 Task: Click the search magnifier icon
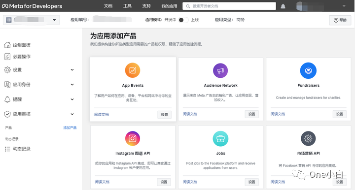click(188, 6)
